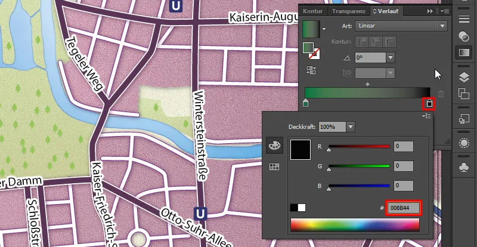This screenshot has height=247, width=477.
Task: Click the aspect ratio icon
Action: click(x=347, y=73)
